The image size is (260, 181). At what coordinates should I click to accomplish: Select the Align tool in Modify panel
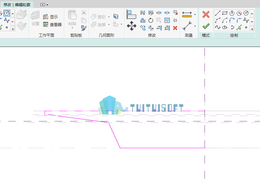132,14
